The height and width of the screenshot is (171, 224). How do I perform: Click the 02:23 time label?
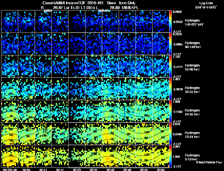click(x=77, y=170)
